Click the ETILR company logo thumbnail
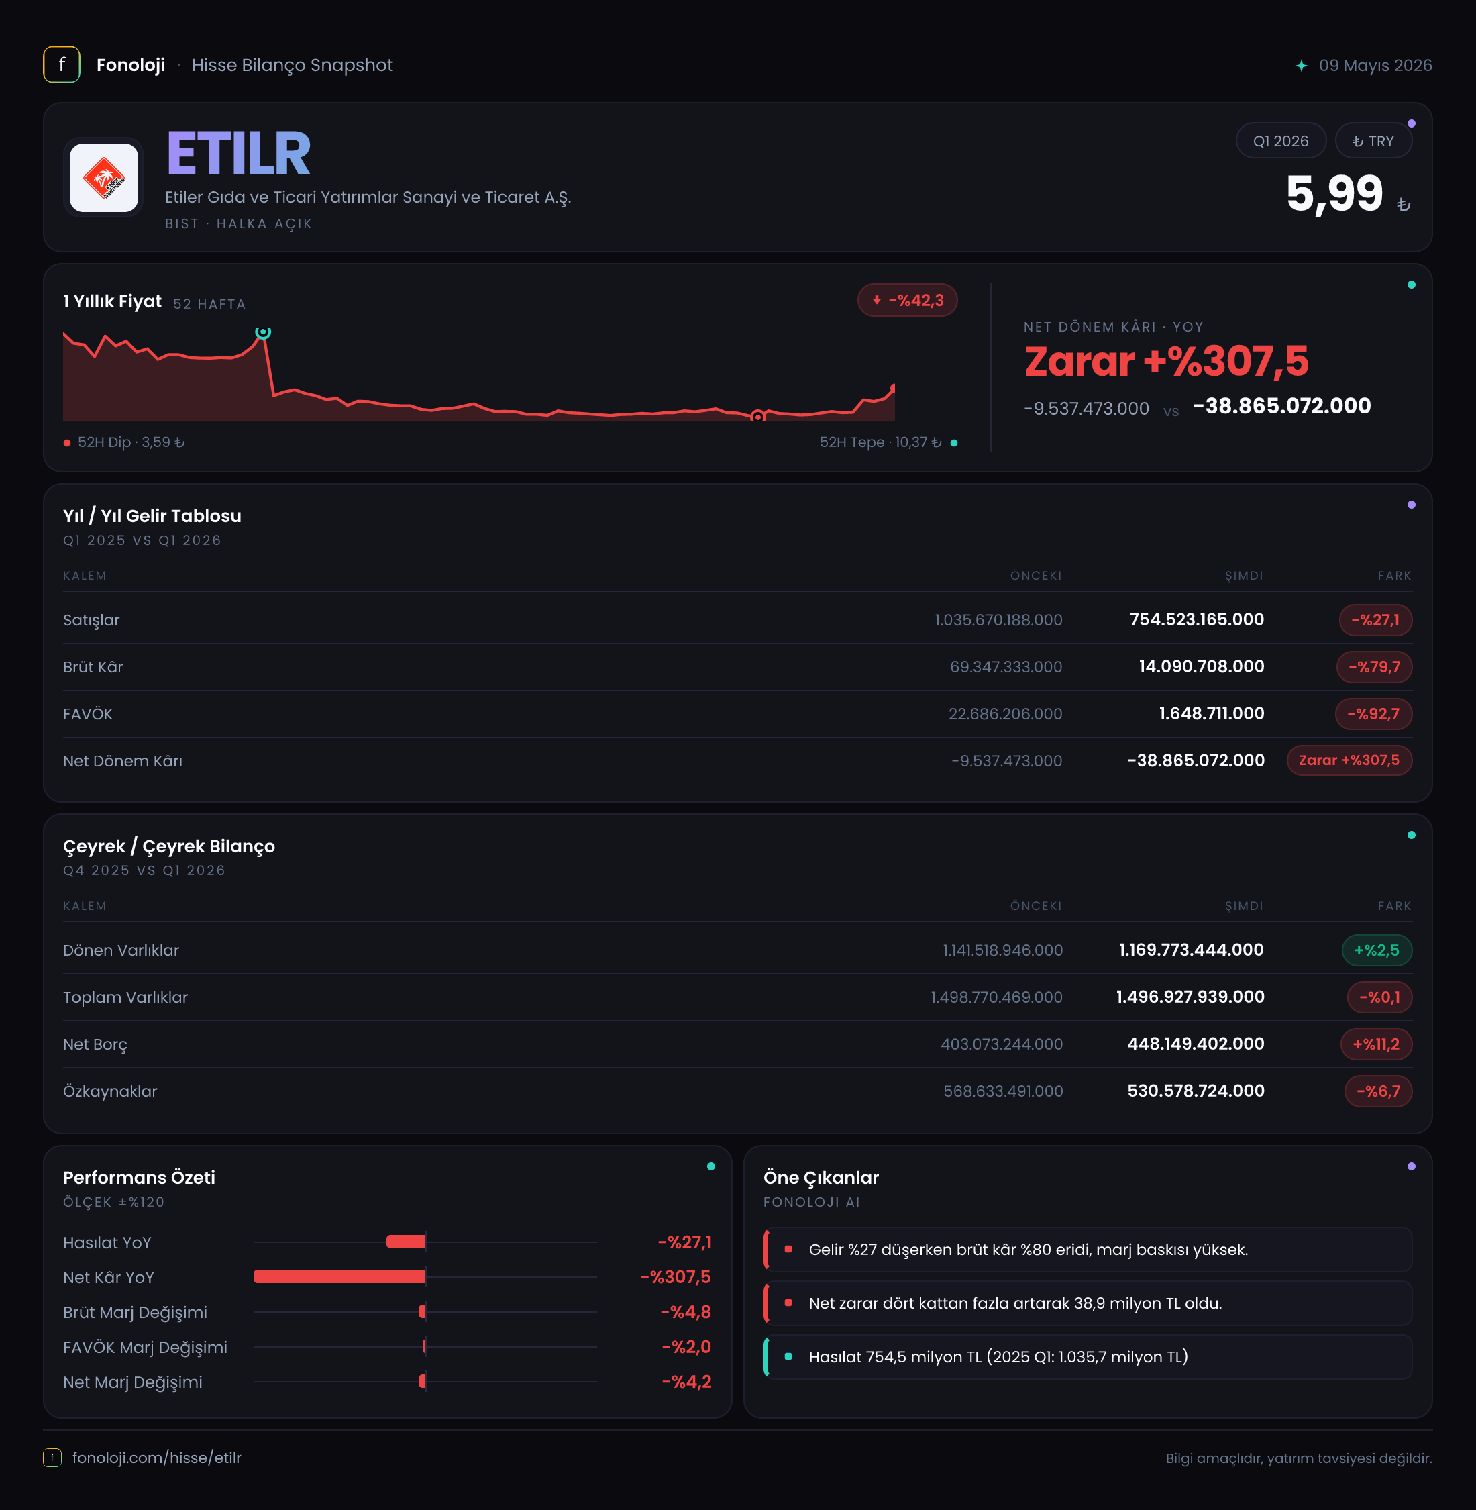This screenshot has height=1510, width=1476. pyautogui.click(x=104, y=178)
